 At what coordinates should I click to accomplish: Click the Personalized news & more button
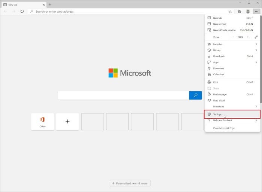(x=130, y=183)
